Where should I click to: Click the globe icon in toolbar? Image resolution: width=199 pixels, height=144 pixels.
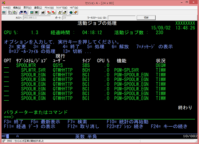pos(71,13)
